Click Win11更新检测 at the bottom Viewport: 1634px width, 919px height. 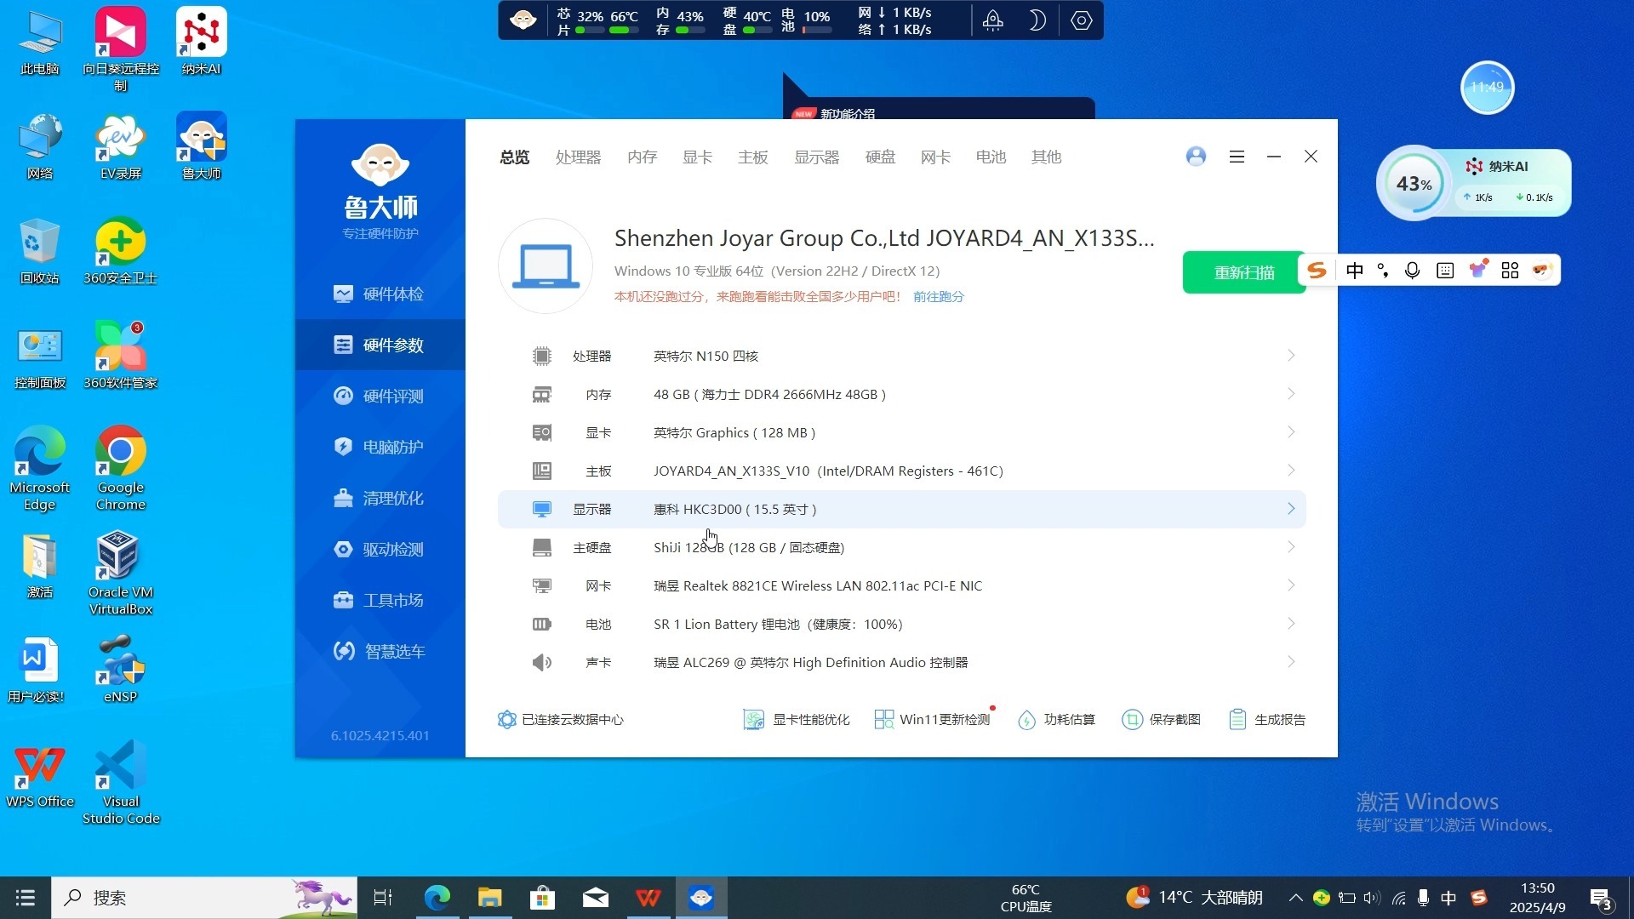(x=933, y=720)
